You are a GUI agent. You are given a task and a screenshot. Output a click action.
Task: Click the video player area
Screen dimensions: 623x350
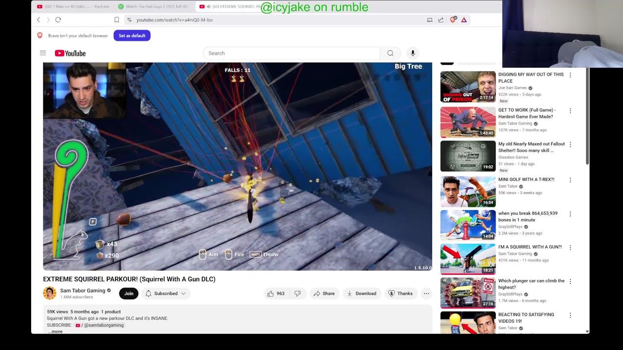tap(238, 166)
